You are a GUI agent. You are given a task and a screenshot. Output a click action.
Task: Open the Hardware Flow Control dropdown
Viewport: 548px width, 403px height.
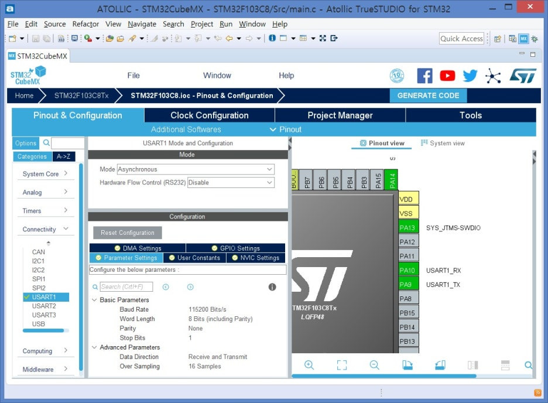231,182
